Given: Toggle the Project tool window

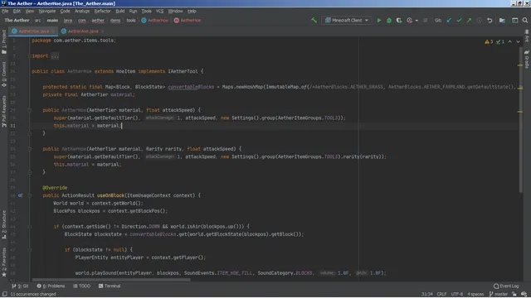Looking at the screenshot, I should point(4,42).
